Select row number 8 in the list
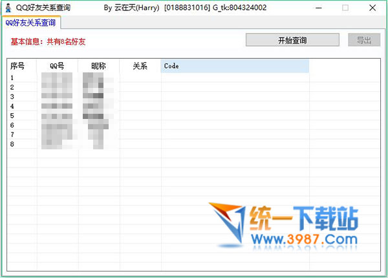 (194, 144)
